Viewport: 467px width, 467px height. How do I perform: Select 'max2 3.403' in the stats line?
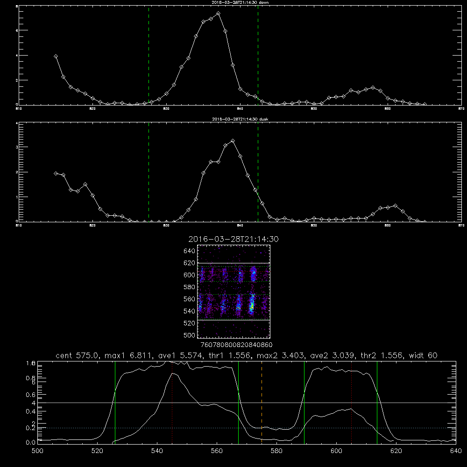click(280, 355)
